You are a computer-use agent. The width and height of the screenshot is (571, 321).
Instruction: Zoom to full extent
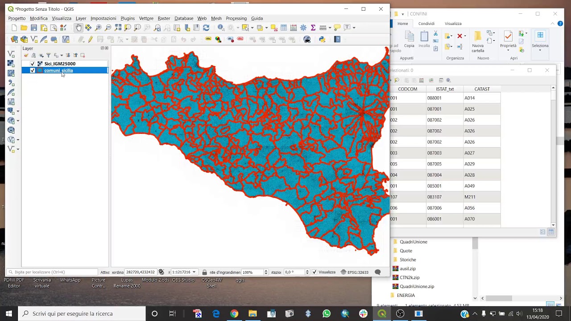118,28
